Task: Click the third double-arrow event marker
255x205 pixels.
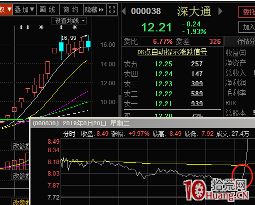Action: (61, 27)
